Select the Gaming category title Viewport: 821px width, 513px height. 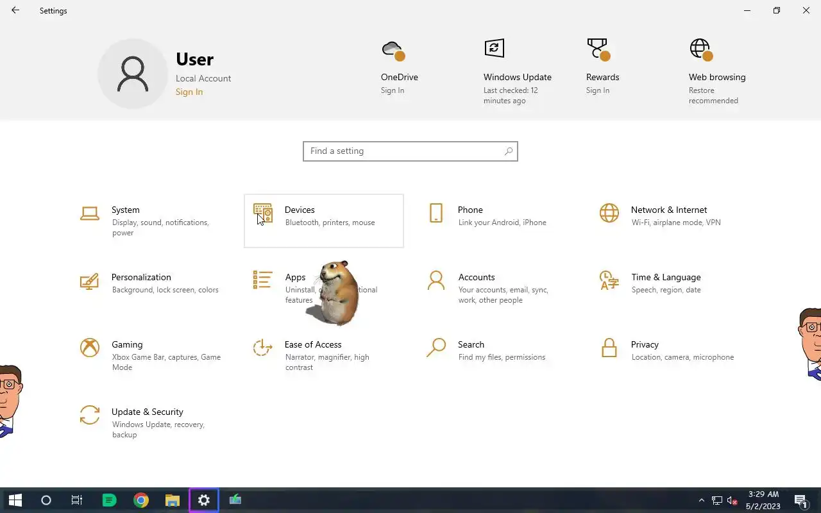pyautogui.click(x=127, y=344)
